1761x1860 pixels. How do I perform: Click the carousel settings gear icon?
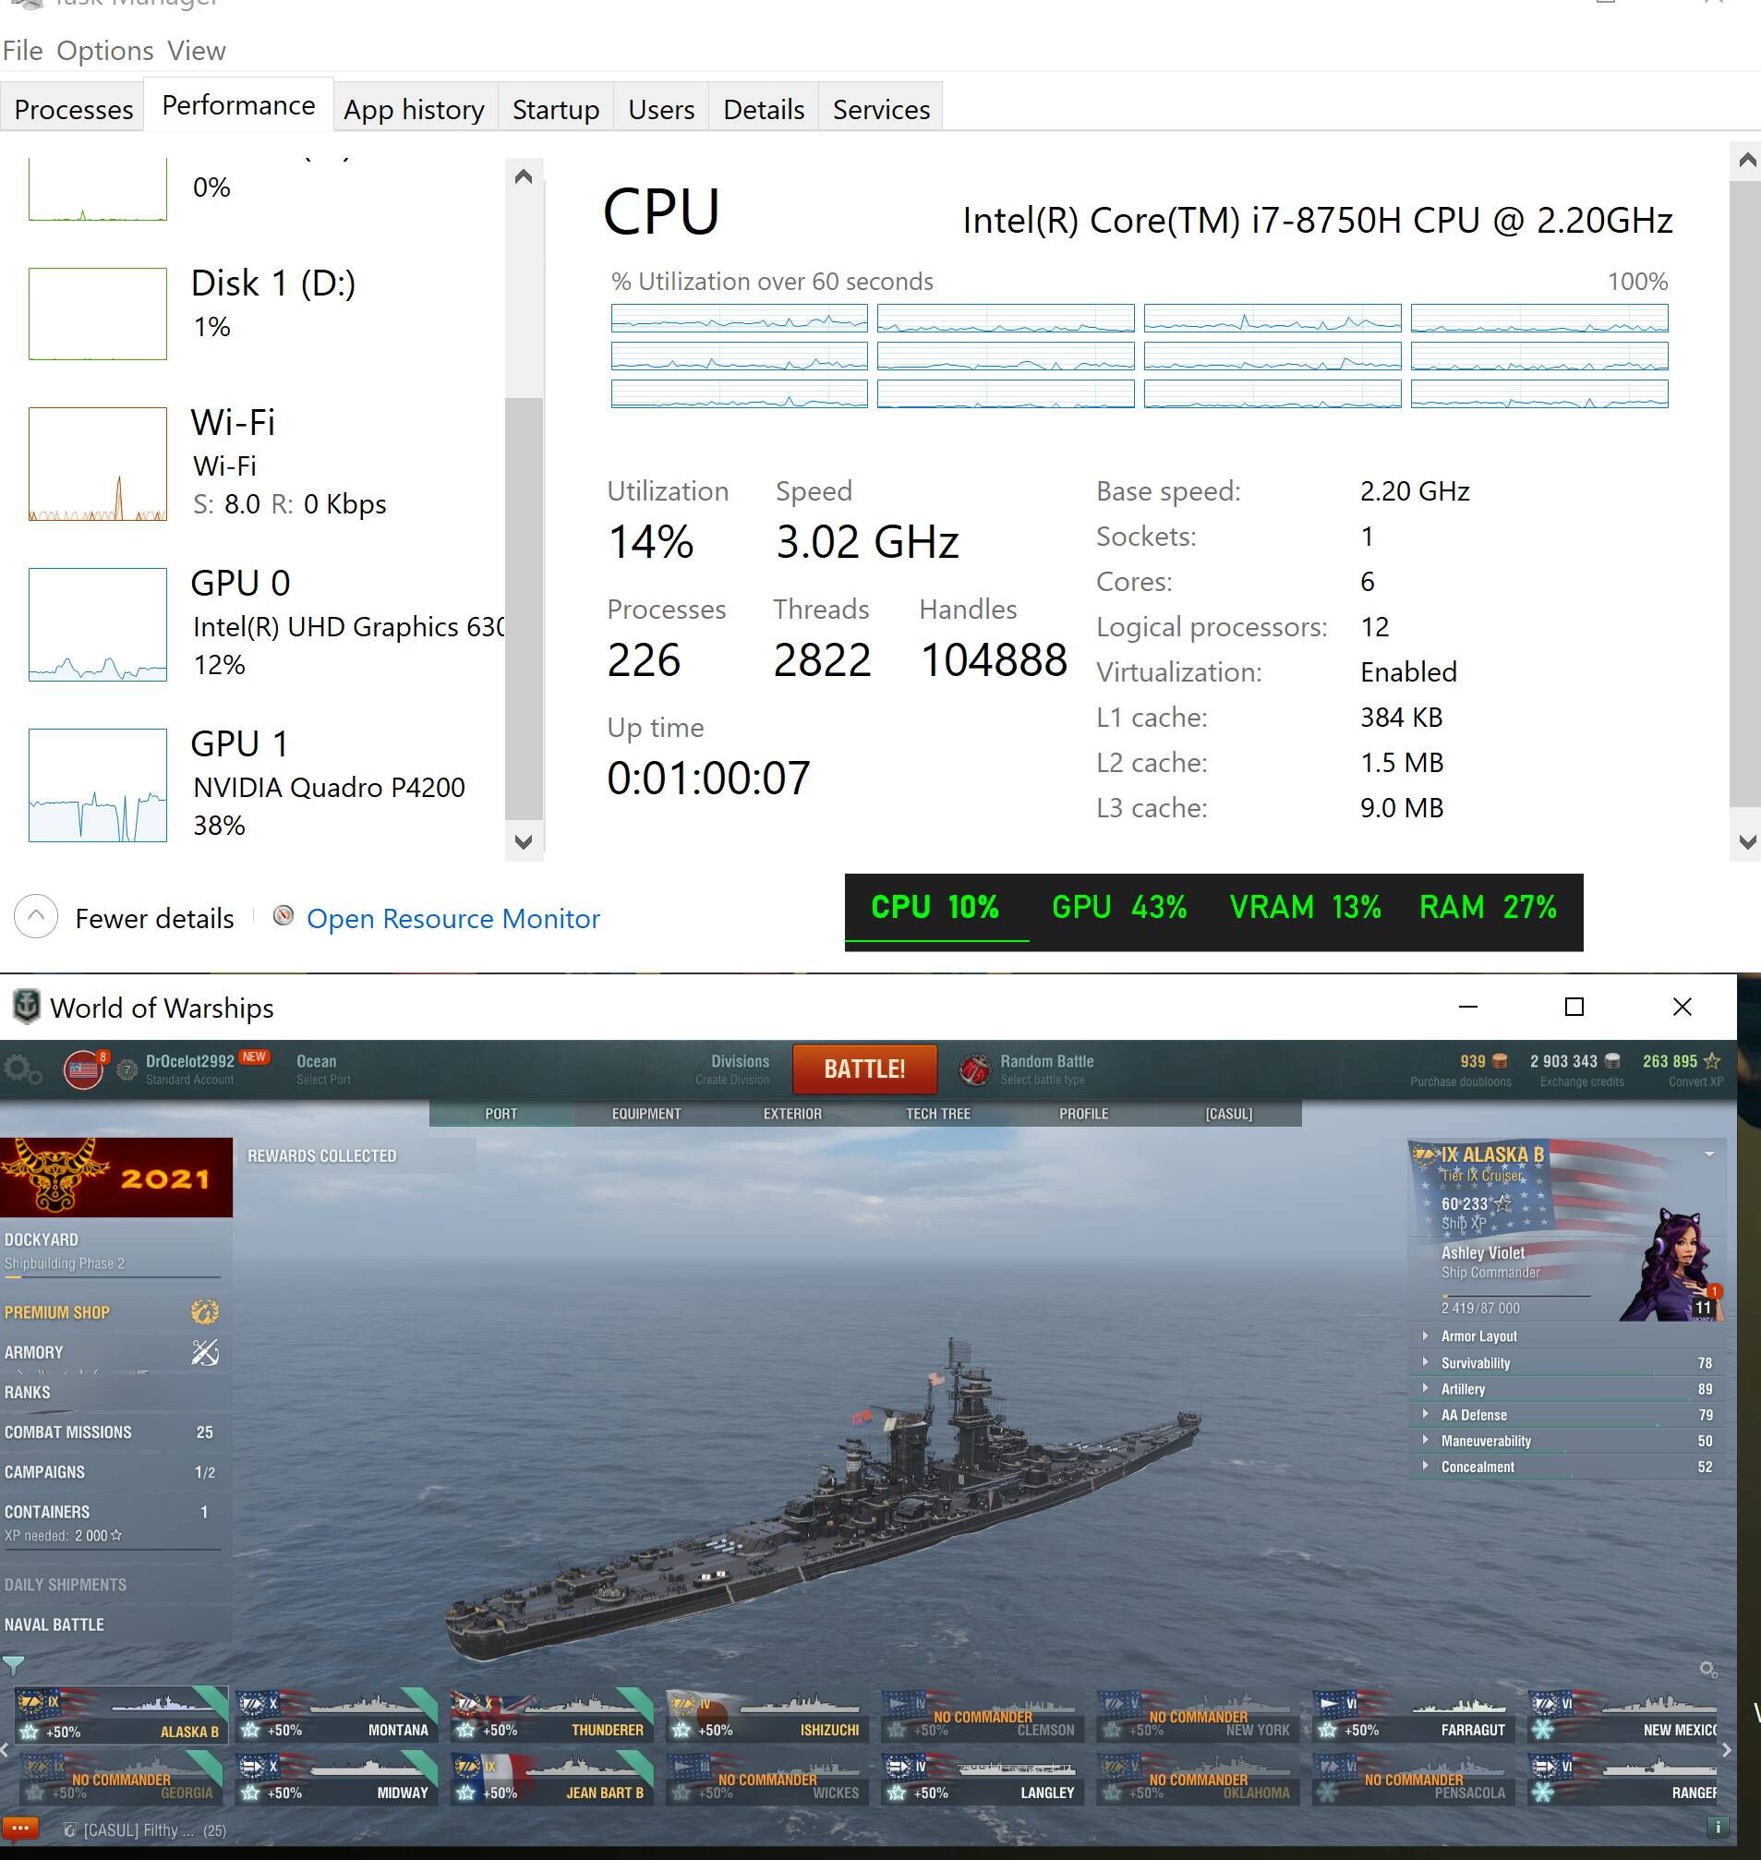coord(1708,1670)
